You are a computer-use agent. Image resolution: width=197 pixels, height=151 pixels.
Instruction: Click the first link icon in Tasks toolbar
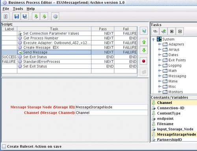click(x=155, y=31)
